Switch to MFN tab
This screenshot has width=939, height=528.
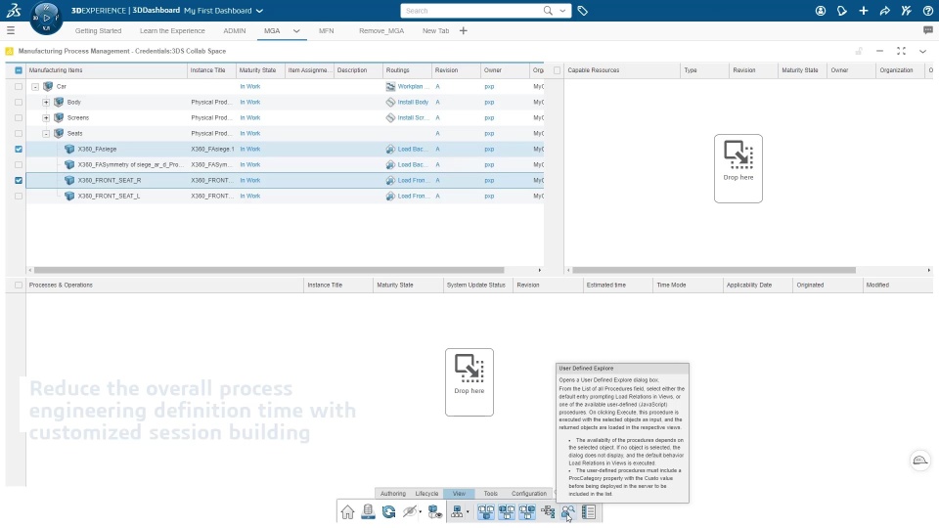pyautogui.click(x=327, y=30)
